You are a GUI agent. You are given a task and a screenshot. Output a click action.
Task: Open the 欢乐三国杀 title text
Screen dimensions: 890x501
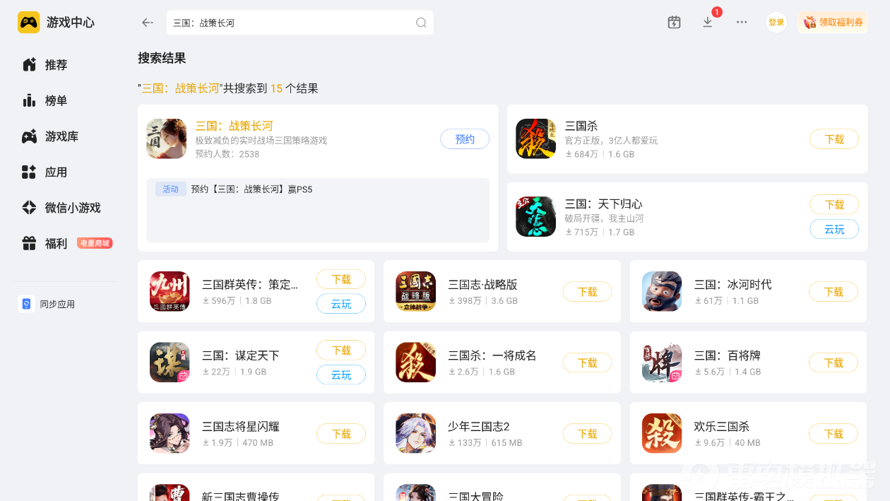click(722, 426)
